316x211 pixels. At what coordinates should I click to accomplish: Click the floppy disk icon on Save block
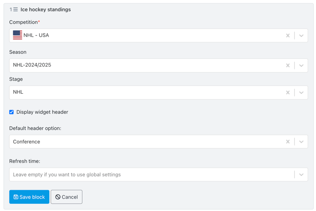pyautogui.click(x=16, y=197)
